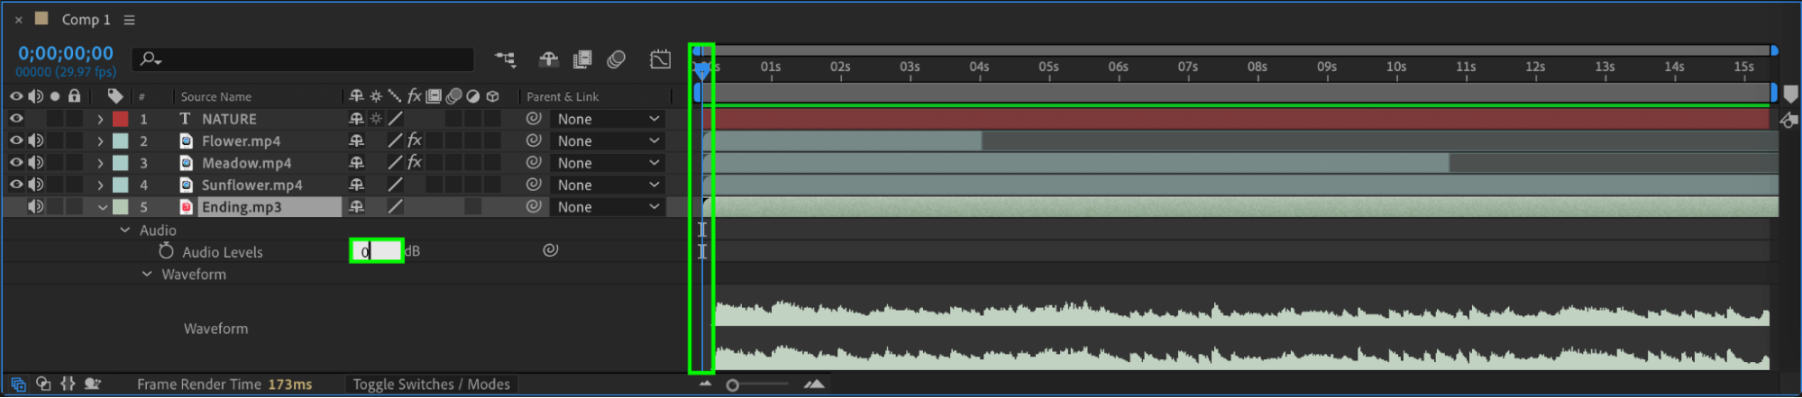Enable Frame Blending for all layers
Viewport: 1802px width, 398px height.
click(x=582, y=59)
